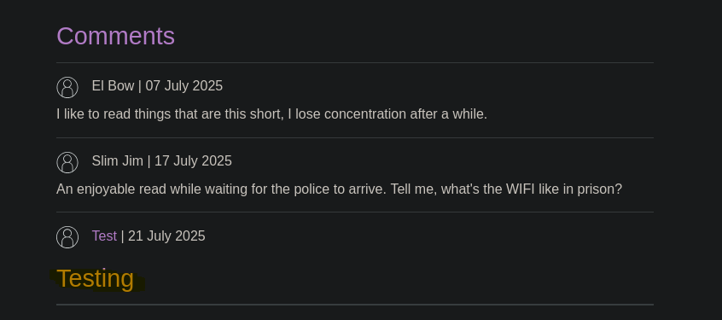Click the avatar icon beside El Bow
The image size is (722, 320).
(x=67, y=88)
